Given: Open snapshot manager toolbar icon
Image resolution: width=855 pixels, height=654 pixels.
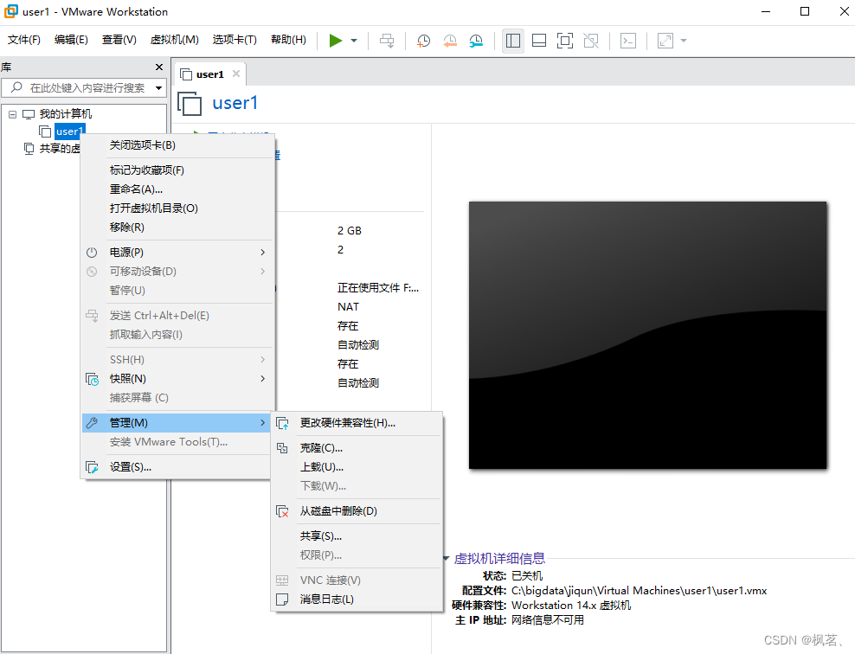Looking at the screenshot, I should point(476,41).
